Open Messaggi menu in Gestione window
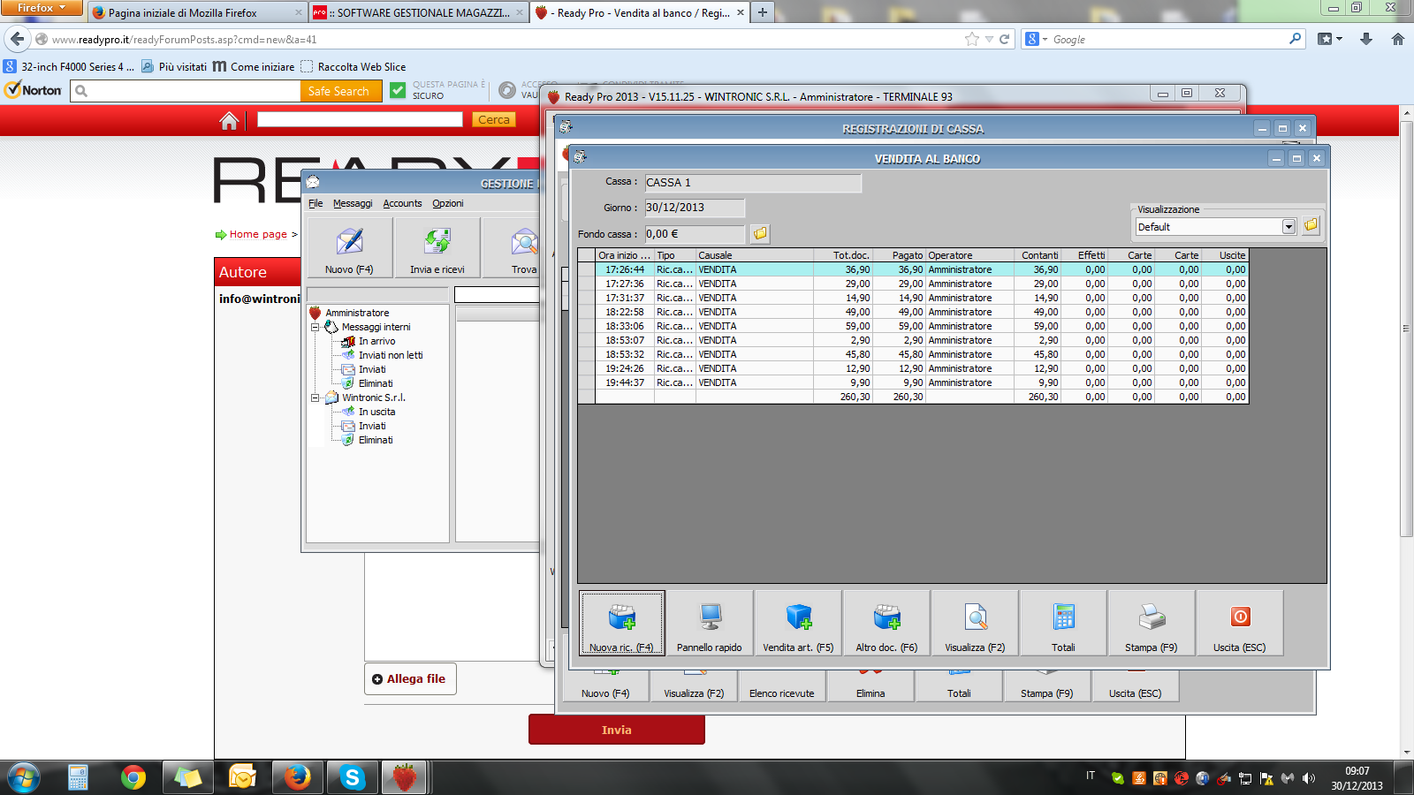The height and width of the screenshot is (795, 1414). pos(353,203)
